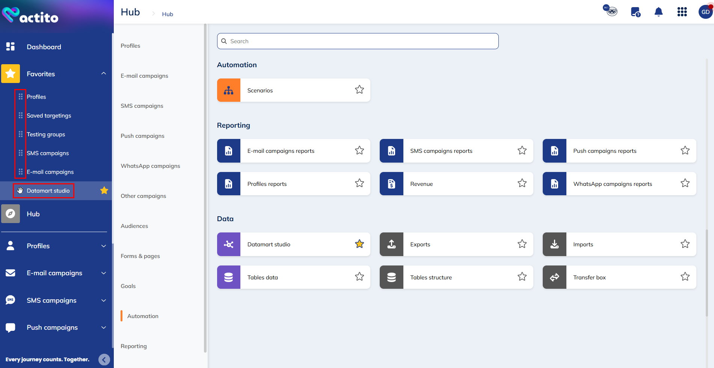Go to the Dashboard
Image resolution: width=714 pixels, height=368 pixels.
[44, 47]
